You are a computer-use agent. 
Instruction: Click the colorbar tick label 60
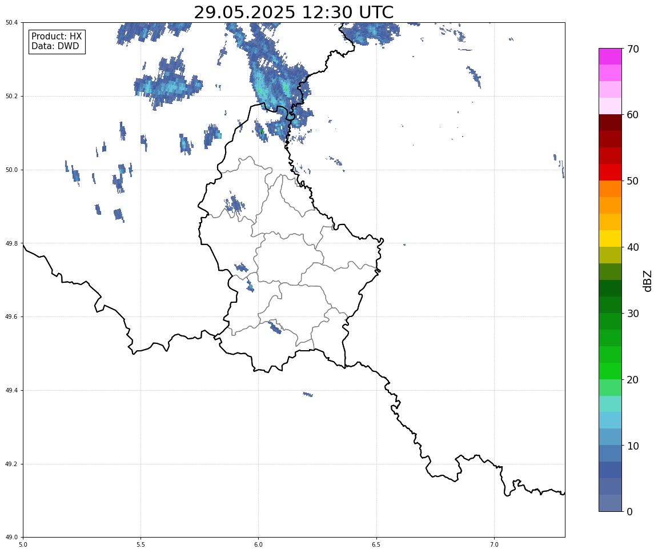pyautogui.click(x=633, y=115)
